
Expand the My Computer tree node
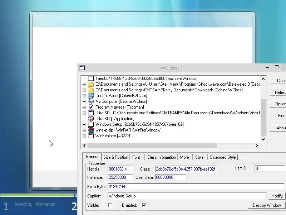[x=84, y=101]
